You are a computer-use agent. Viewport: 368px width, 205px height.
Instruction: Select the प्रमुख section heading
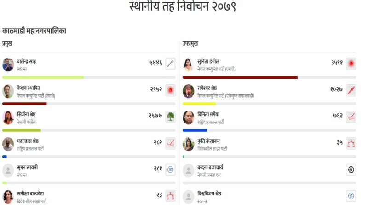(7, 44)
